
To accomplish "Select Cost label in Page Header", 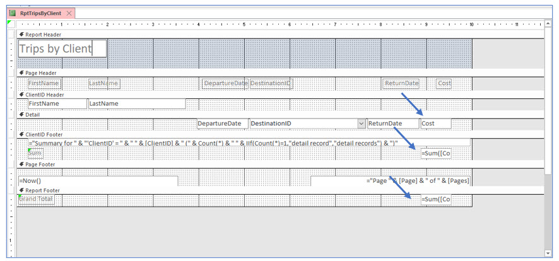I will [444, 84].
